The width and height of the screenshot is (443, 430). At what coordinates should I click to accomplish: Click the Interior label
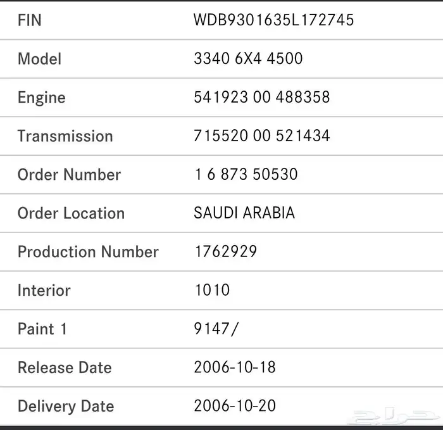tap(44, 291)
